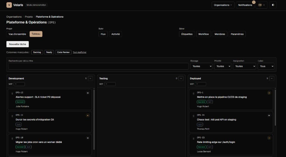Click tech label on OPS-23 card
286x157 pixels.
click(x=210, y=147)
